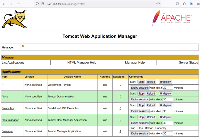Click the 'Servlet and JSP Examples' display name
This screenshot has height=139, width=200.
[63, 108]
